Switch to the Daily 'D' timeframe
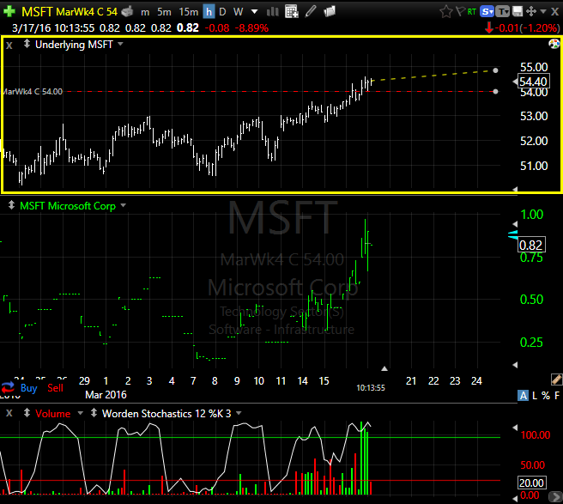 (x=222, y=12)
